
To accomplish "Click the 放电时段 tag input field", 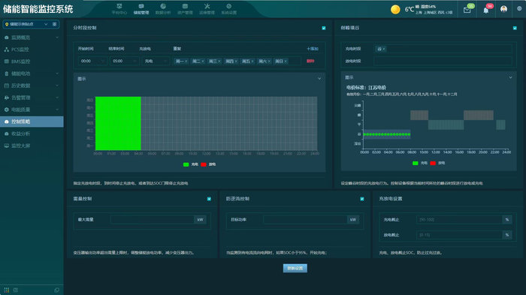I will [x=443, y=61].
